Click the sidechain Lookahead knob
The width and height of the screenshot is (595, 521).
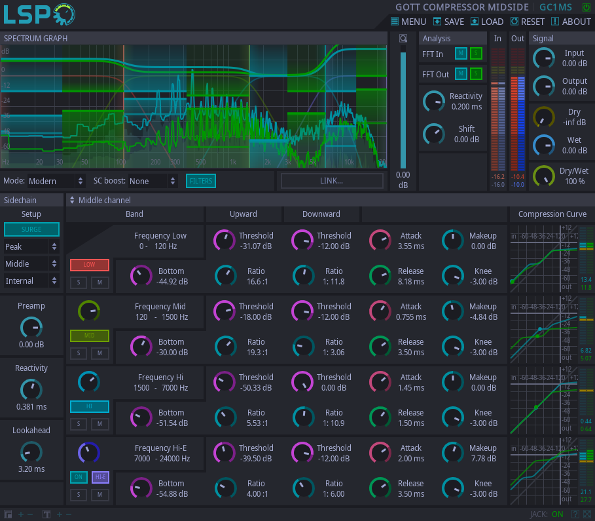(x=31, y=452)
